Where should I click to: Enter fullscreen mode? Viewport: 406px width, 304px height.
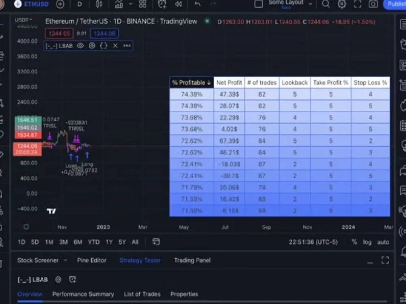click(358, 4)
